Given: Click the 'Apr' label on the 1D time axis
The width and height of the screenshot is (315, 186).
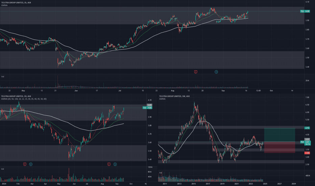Looking at the screenshot, I should (45, 184).
